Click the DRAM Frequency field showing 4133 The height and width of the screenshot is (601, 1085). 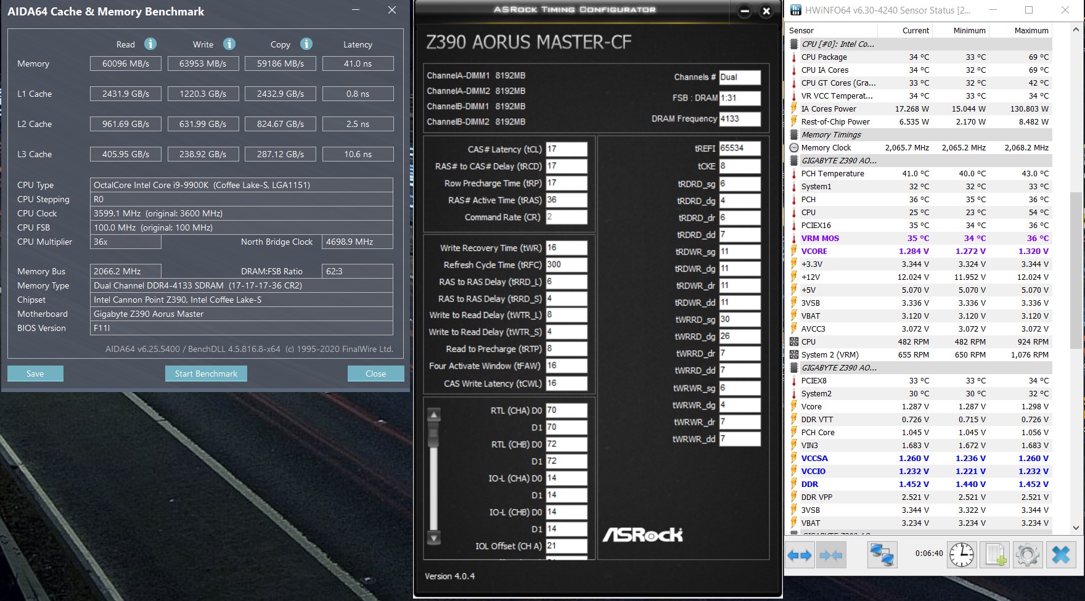pyautogui.click(x=740, y=119)
